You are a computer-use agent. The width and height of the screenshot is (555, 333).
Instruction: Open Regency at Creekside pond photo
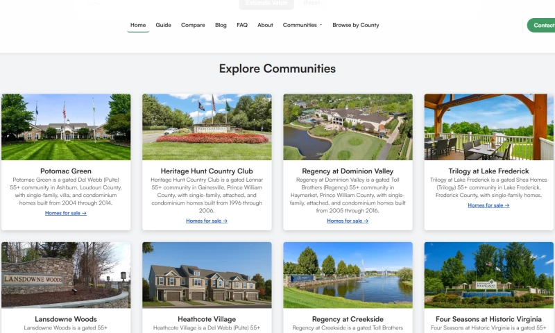(x=348, y=275)
